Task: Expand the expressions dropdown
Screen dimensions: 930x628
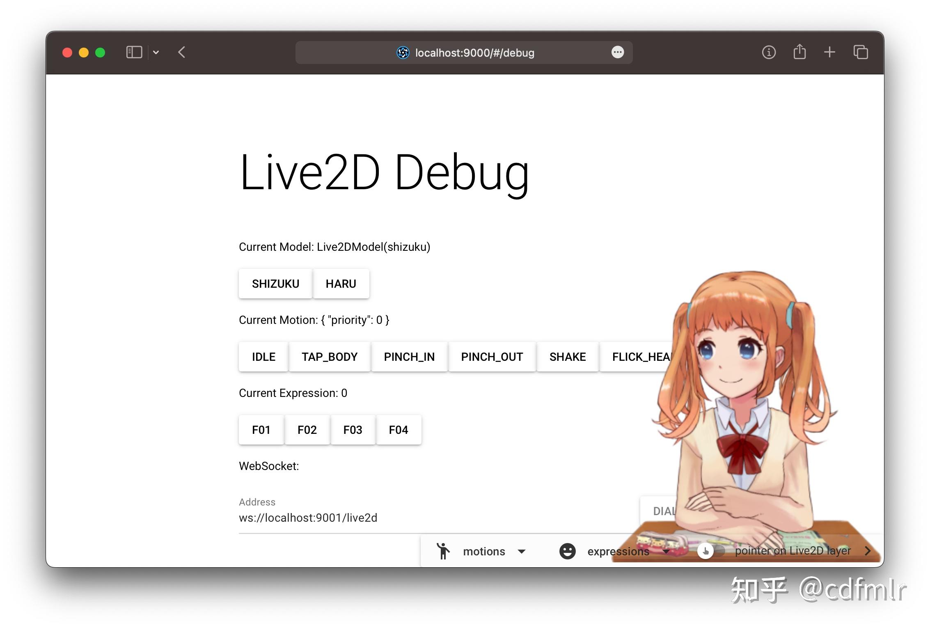Action: pos(666,551)
